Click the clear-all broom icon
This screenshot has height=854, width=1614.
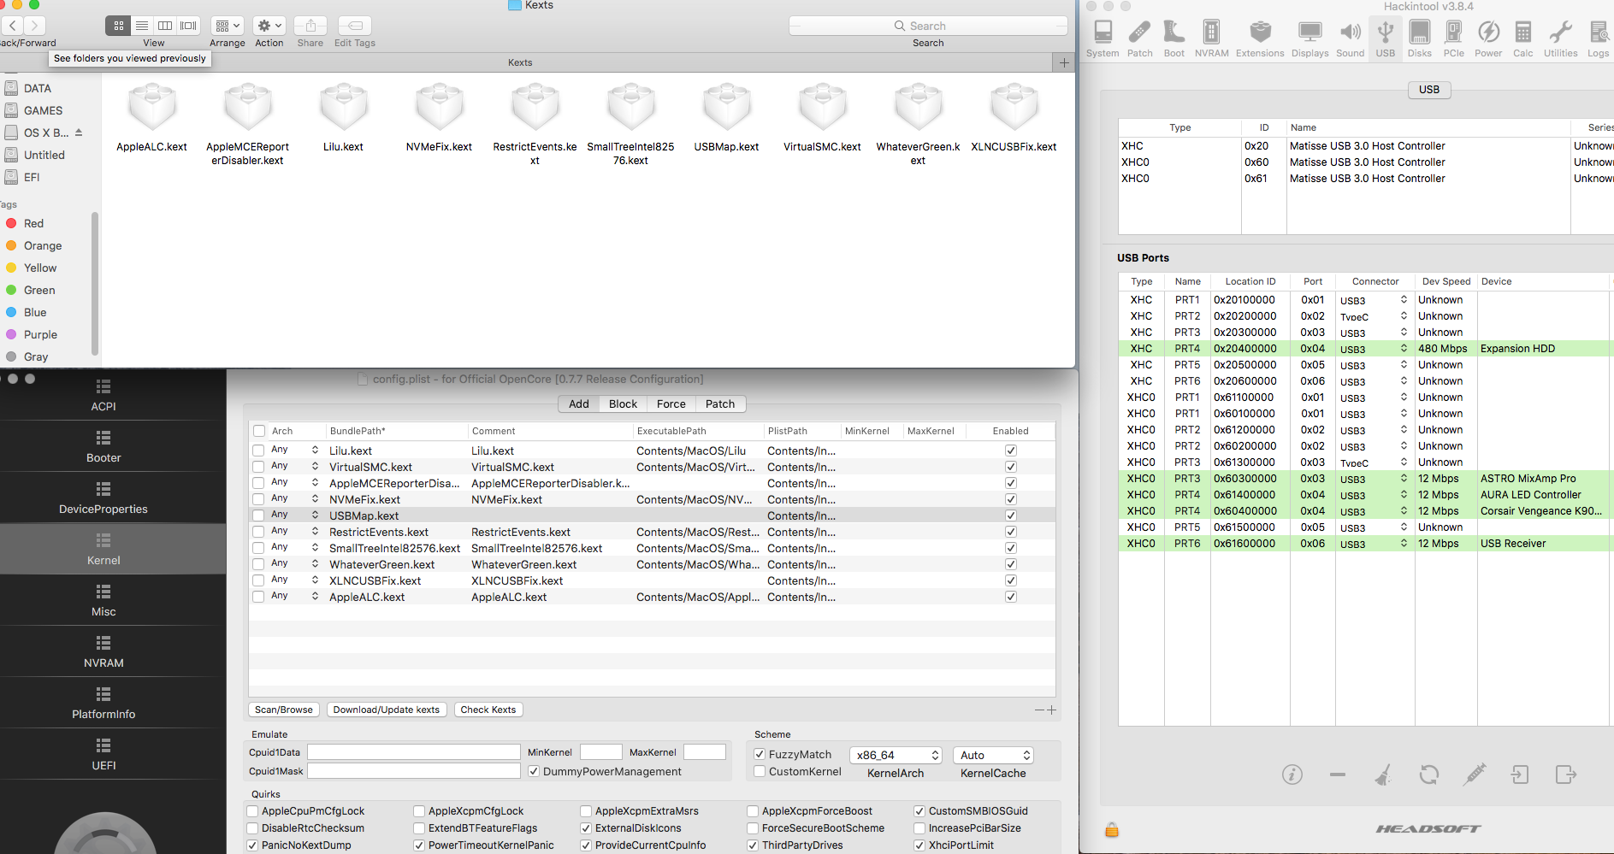click(x=1383, y=774)
